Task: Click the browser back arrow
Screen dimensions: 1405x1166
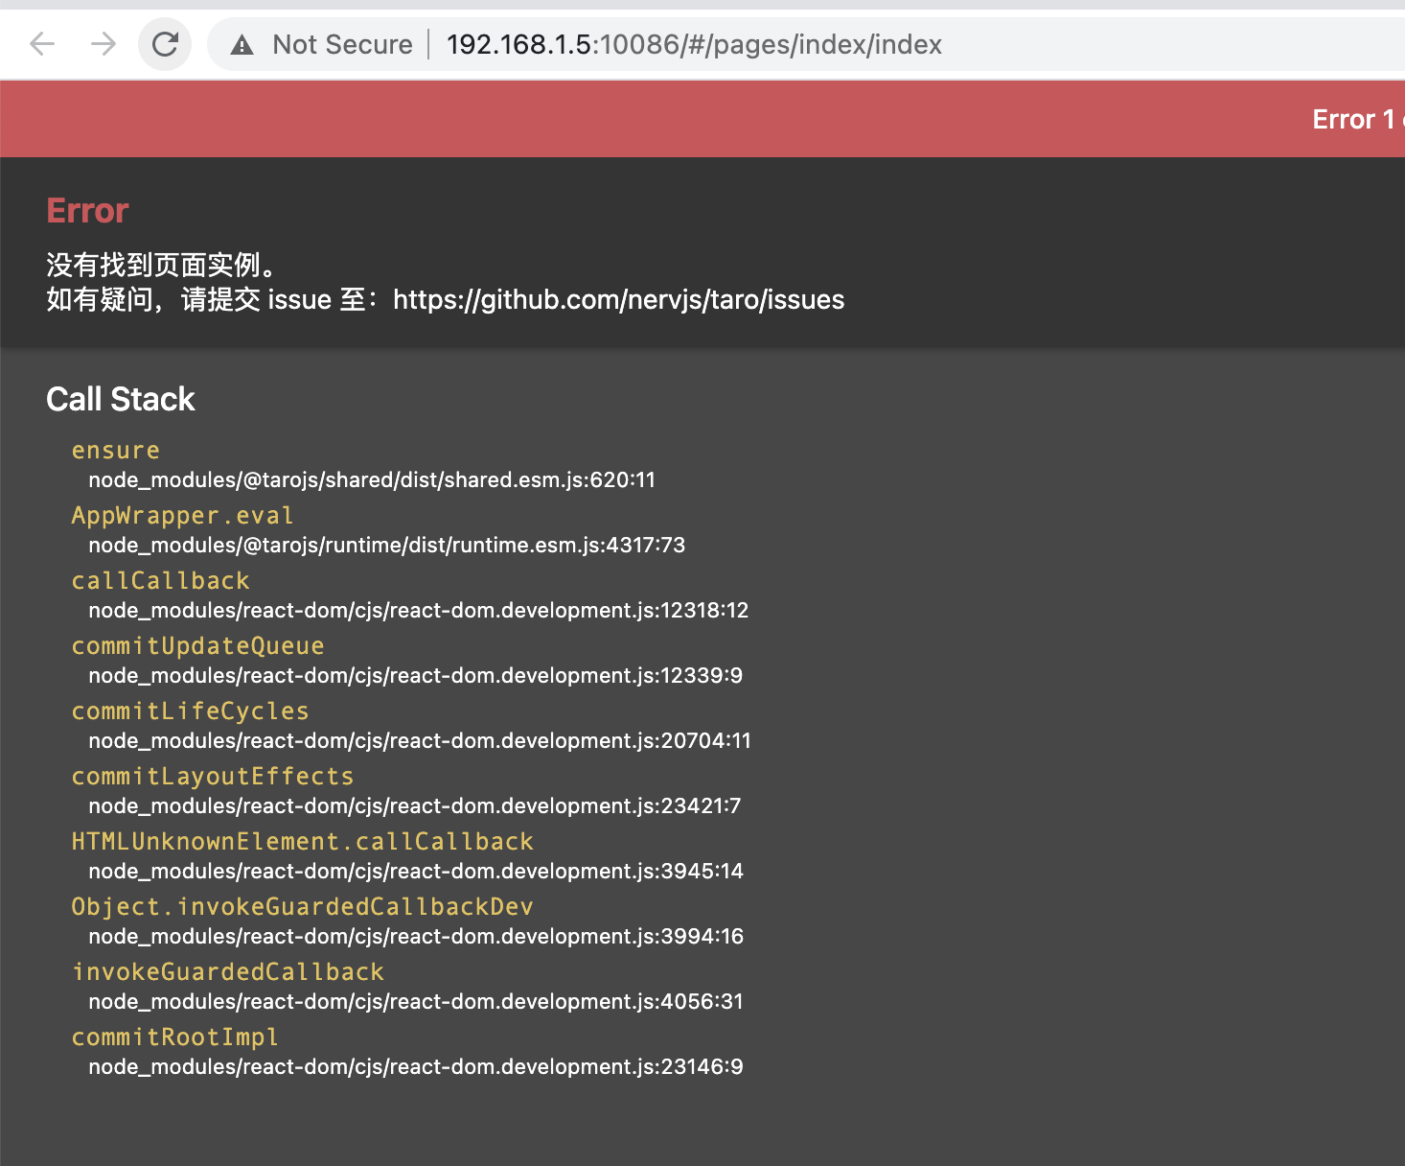Action: (x=42, y=44)
